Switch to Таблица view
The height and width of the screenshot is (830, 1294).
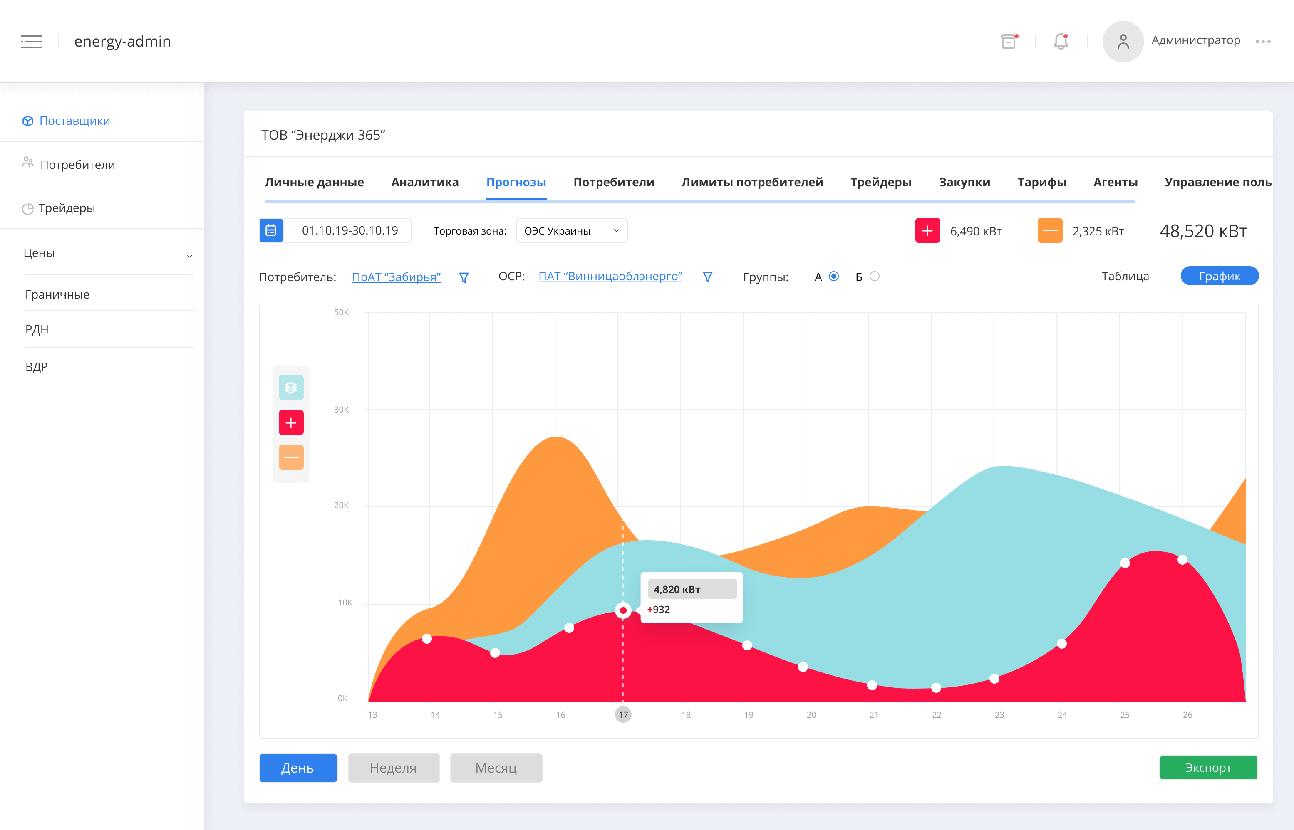pos(1125,277)
